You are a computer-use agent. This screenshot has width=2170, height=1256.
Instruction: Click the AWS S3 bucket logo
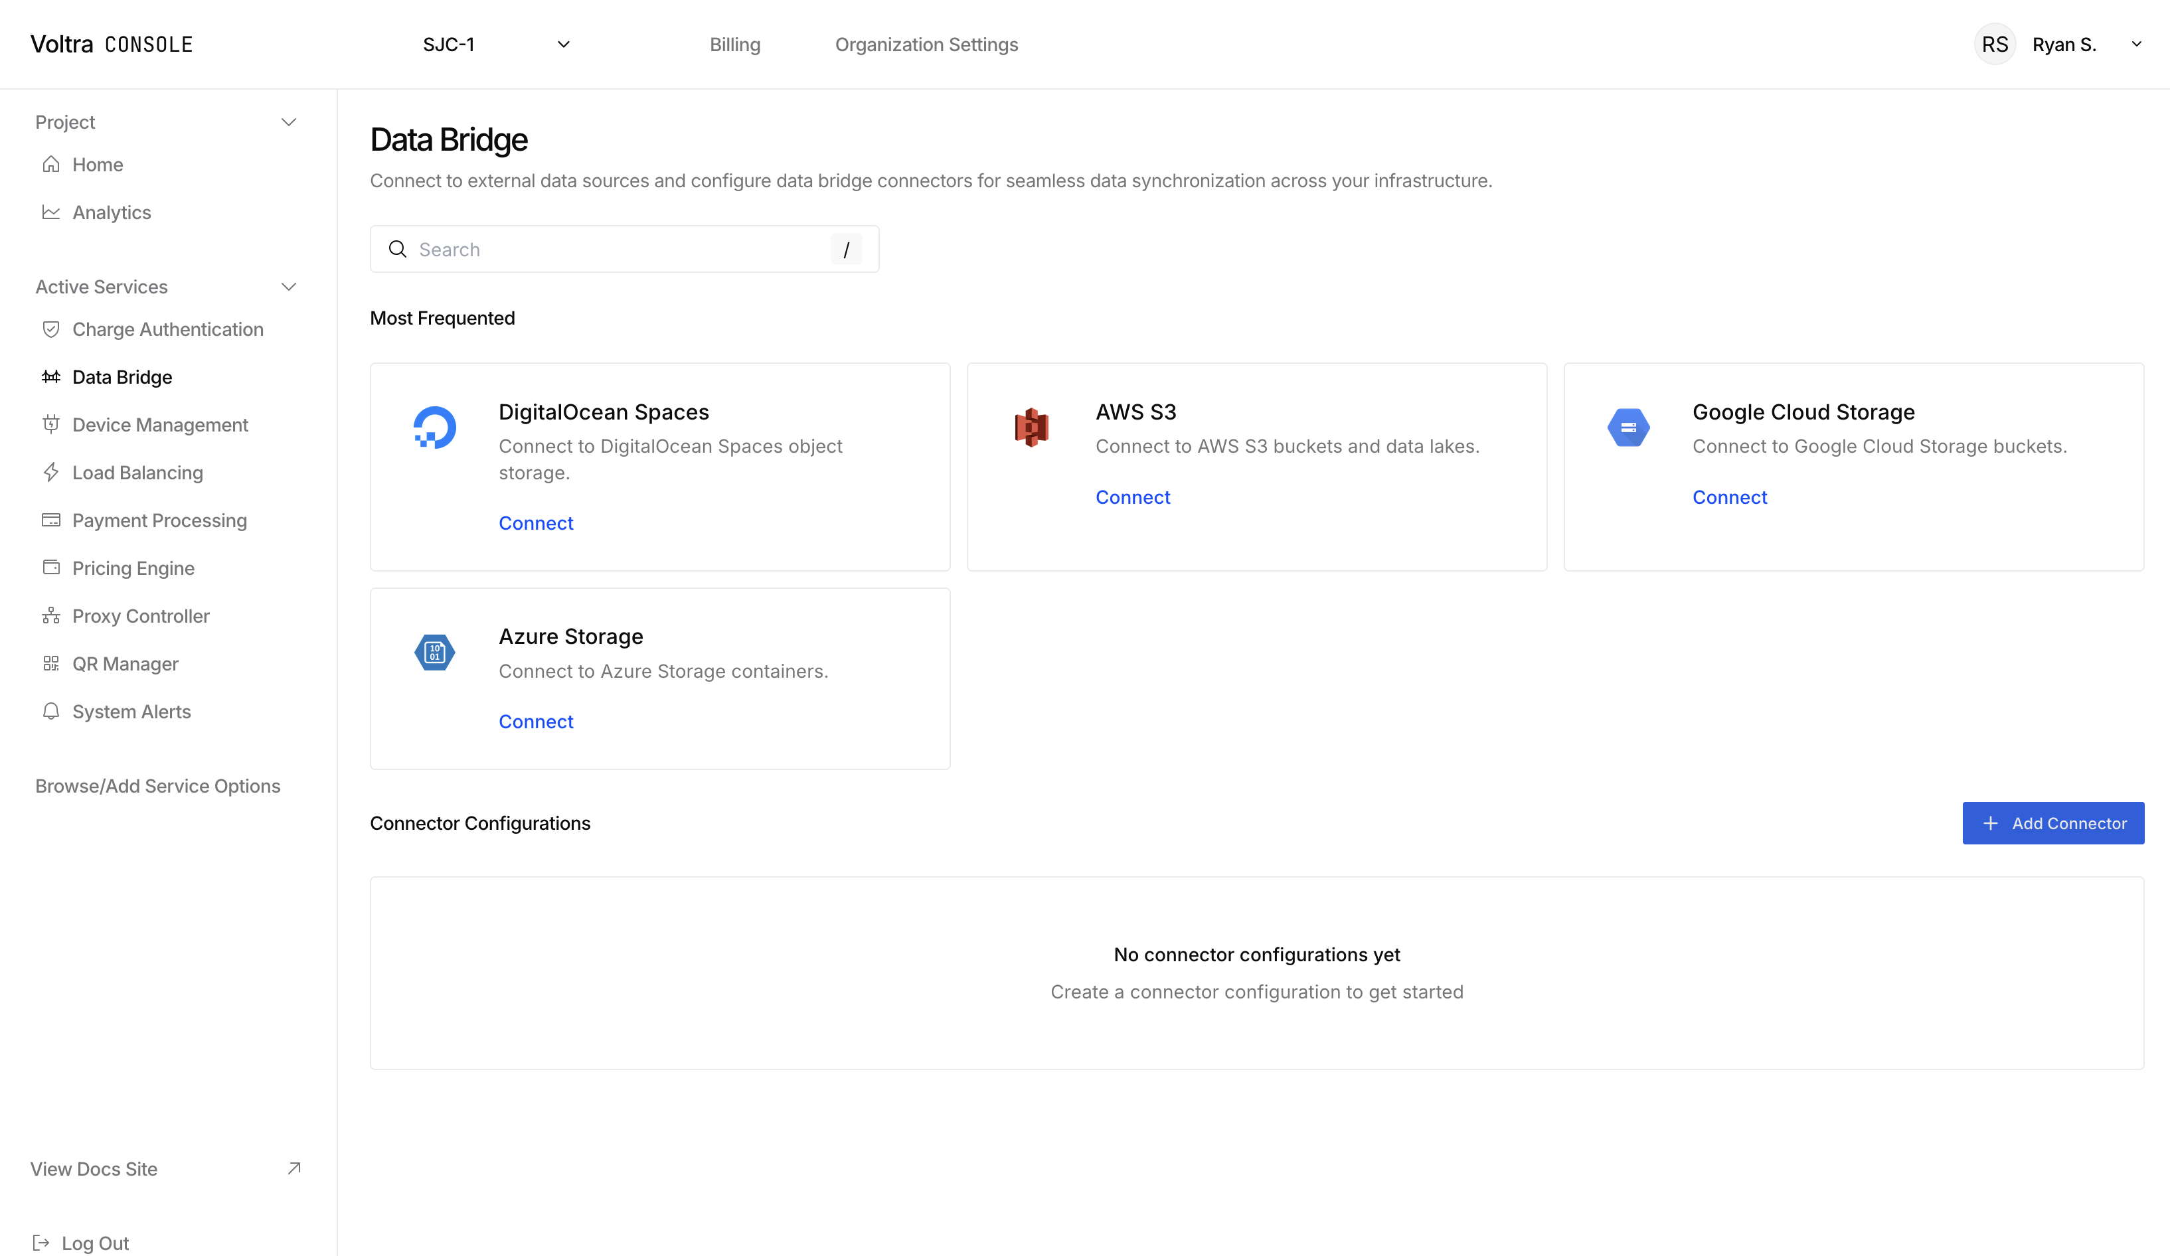coord(1032,427)
